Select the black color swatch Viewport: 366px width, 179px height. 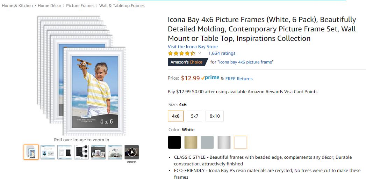(174, 142)
